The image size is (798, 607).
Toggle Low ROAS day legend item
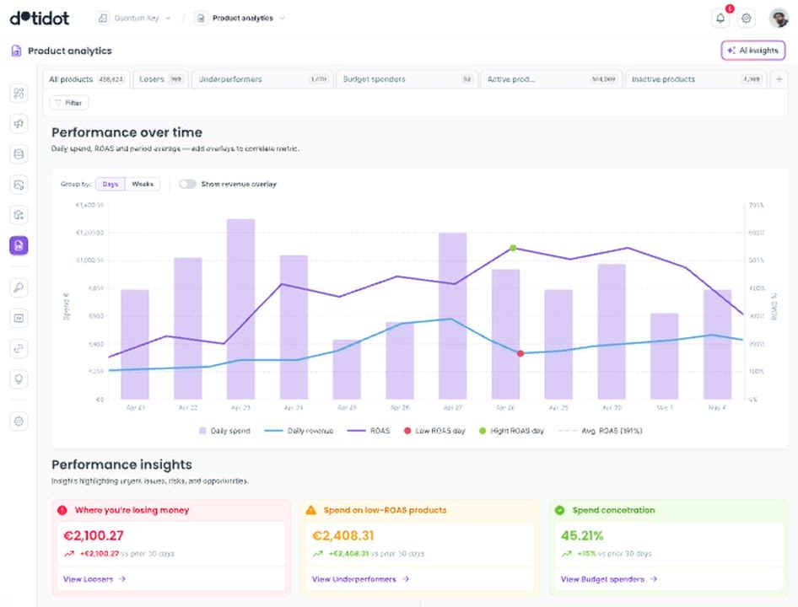pos(434,431)
